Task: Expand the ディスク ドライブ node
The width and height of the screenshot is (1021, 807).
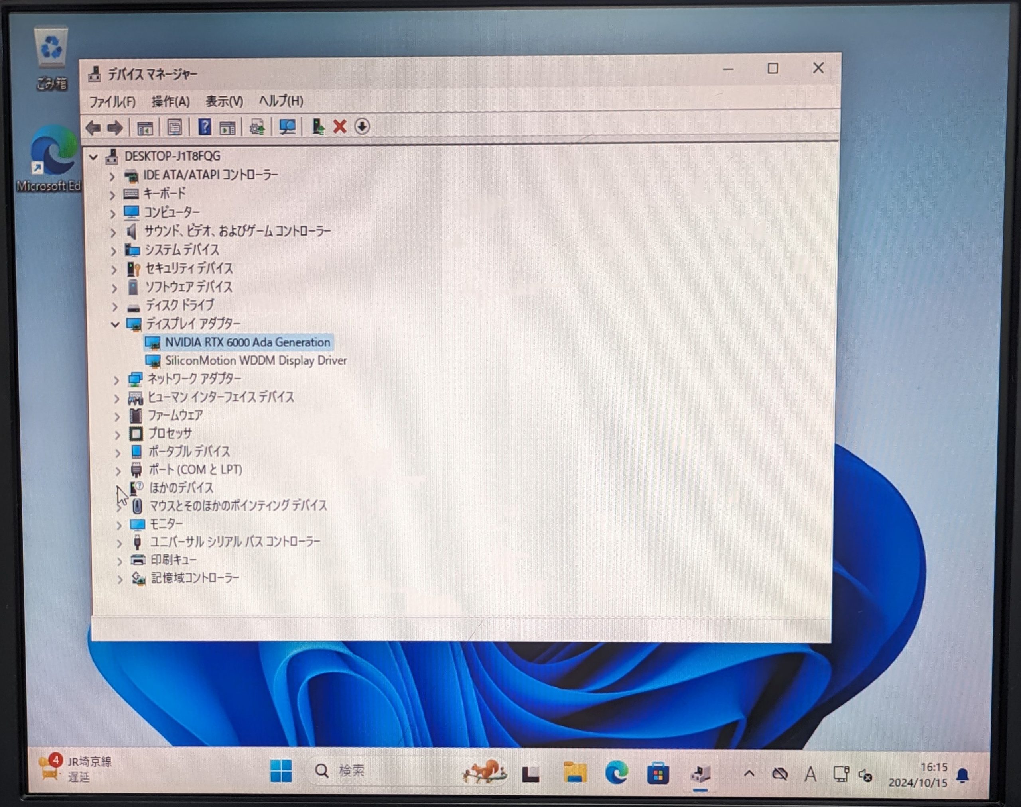Action: pyautogui.click(x=114, y=306)
